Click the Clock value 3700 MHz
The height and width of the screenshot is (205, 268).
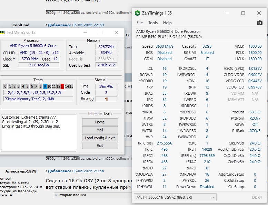30,59
